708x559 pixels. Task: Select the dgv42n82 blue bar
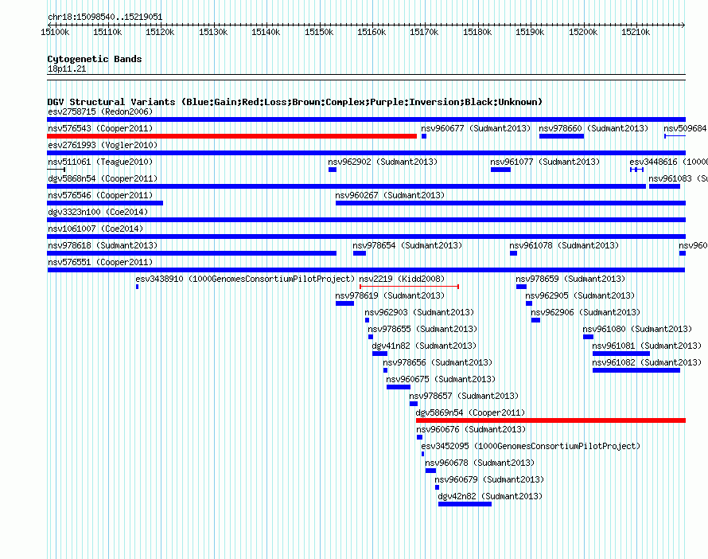[465, 504]
